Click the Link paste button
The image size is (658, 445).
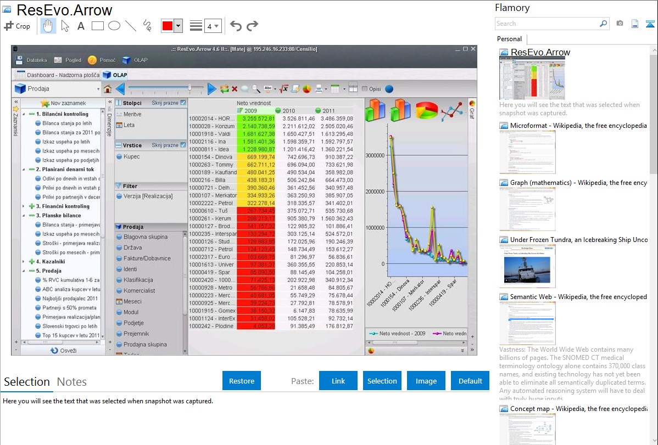tap(338, 381)
